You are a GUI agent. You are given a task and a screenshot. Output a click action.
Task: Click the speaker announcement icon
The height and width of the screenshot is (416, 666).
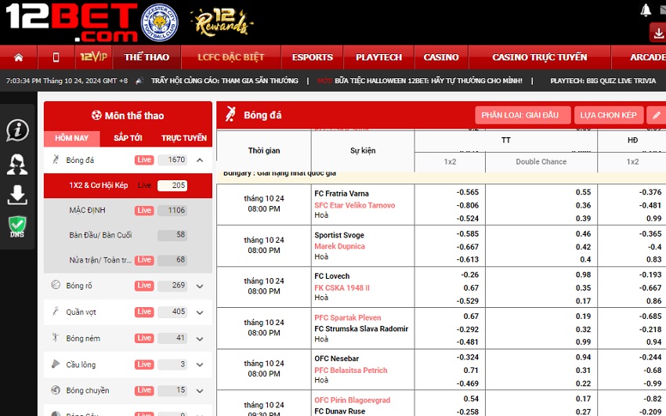pos(139,81)
